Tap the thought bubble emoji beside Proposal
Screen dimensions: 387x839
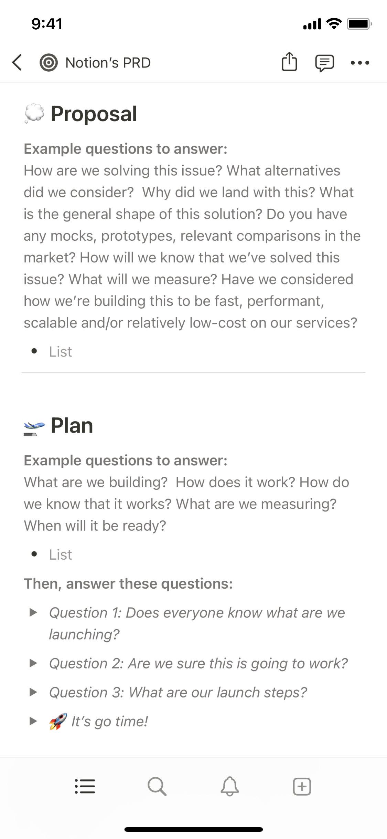tap(34, 114)
